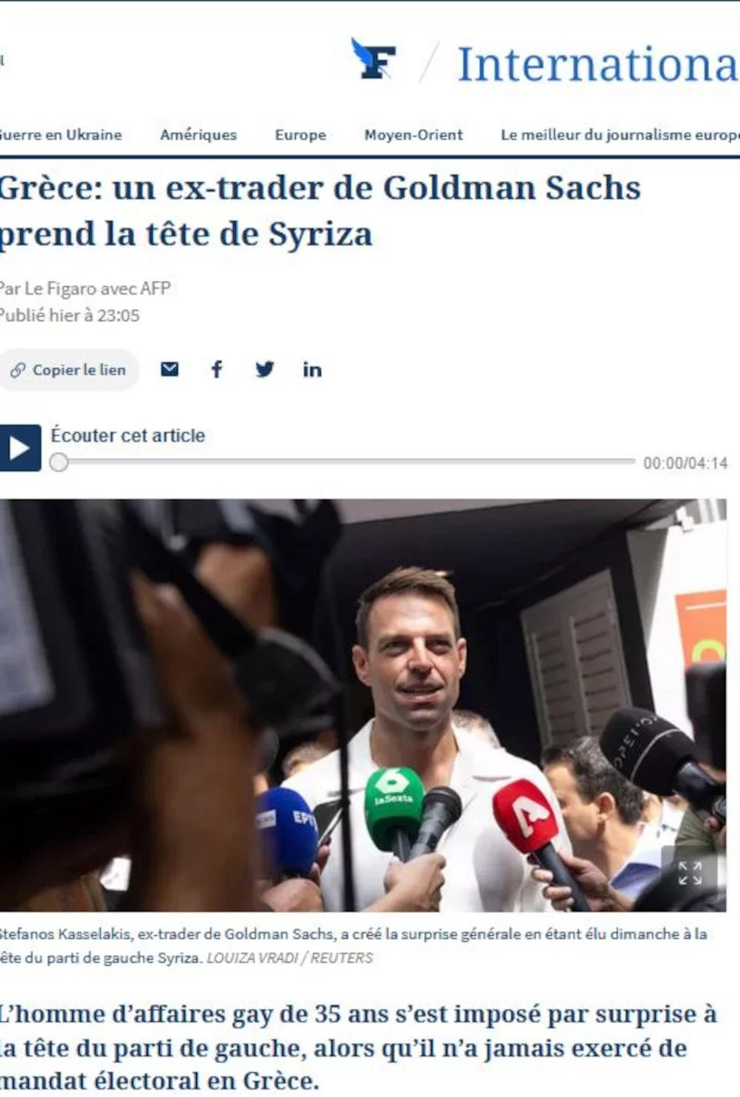This screenshot has height=1097, width=740.
Task: Click the audio player progress track
Action: tap(343, 462)
